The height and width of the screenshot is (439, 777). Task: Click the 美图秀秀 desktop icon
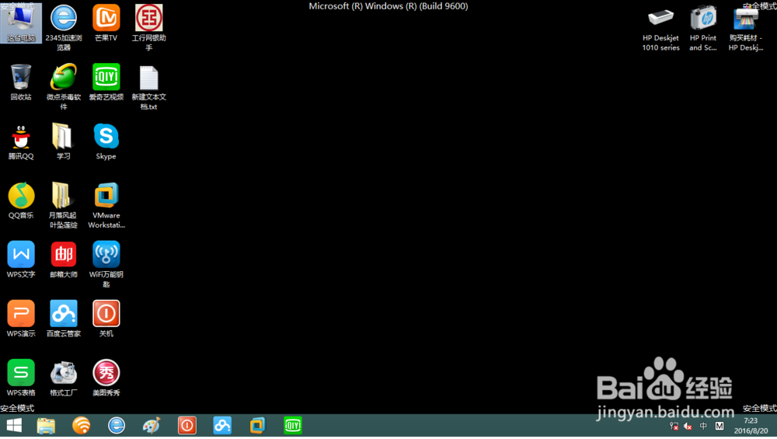pos(106,378)
